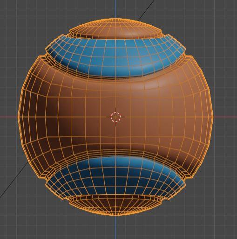
Task: Click the blue Z axis line above the sphere
Action: pos(115,8)
